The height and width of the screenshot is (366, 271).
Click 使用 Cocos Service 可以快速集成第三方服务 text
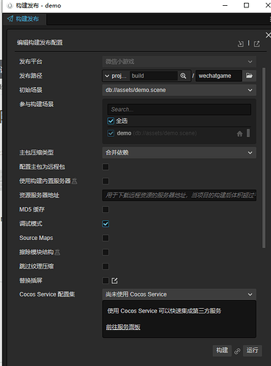pyautogui.click(x=164, y=311)
